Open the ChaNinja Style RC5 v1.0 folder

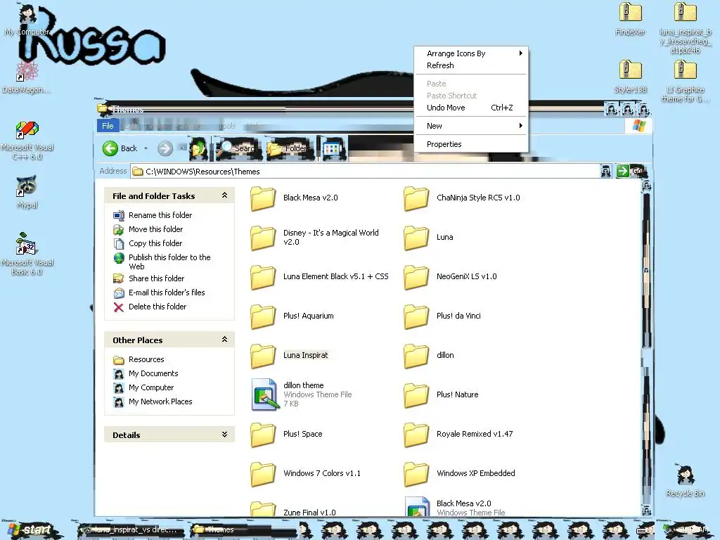point(461,198)
